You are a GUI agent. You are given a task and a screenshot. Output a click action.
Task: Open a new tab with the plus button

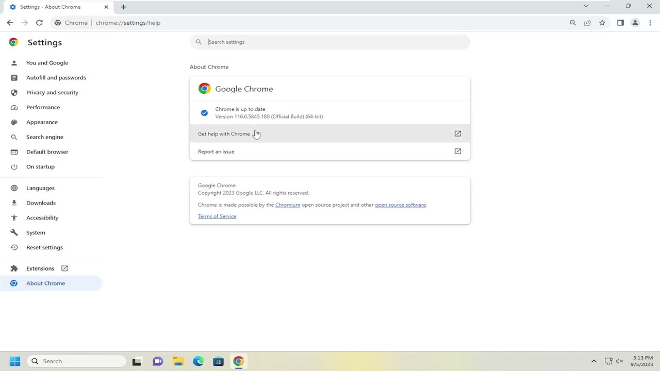pyautogui.click(x=123, y=7)
